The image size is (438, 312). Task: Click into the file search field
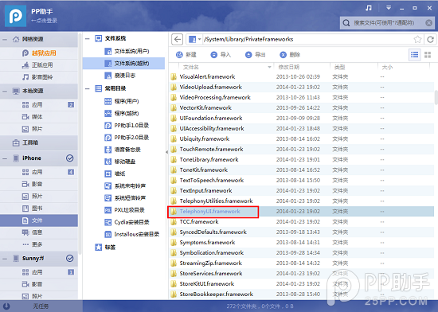coord(387,23)
